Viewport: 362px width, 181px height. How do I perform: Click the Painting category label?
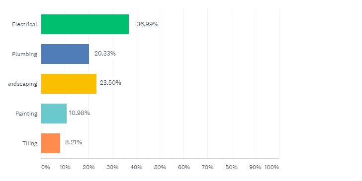coord(26,114)
